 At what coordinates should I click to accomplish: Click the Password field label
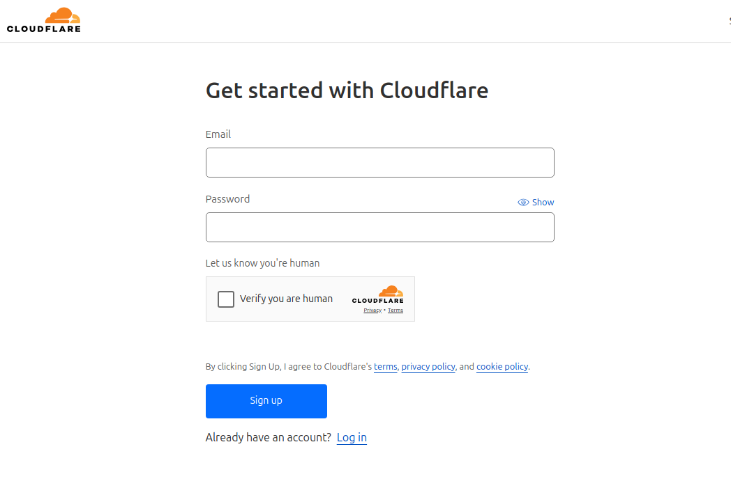[x=227, y=199]
